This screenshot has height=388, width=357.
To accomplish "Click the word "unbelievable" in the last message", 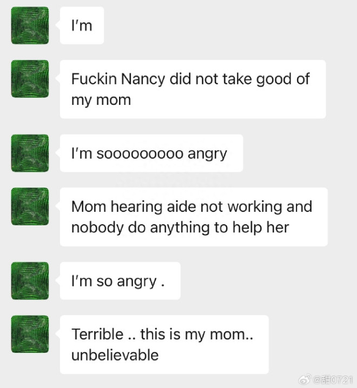I will pos(115,355).
